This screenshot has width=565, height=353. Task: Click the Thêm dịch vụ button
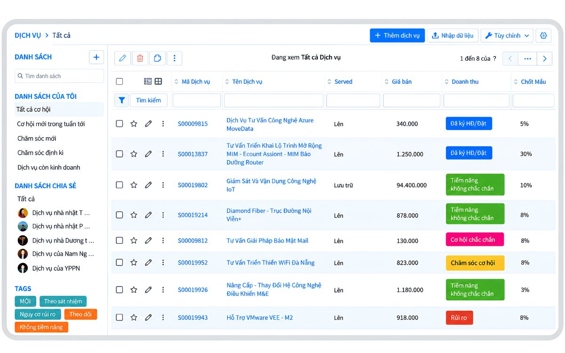click(x=397, y=35)
